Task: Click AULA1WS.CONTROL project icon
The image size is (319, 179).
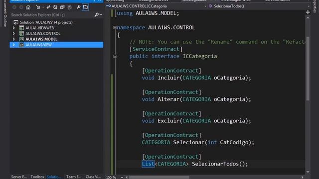Action: [x=21, y=33]
